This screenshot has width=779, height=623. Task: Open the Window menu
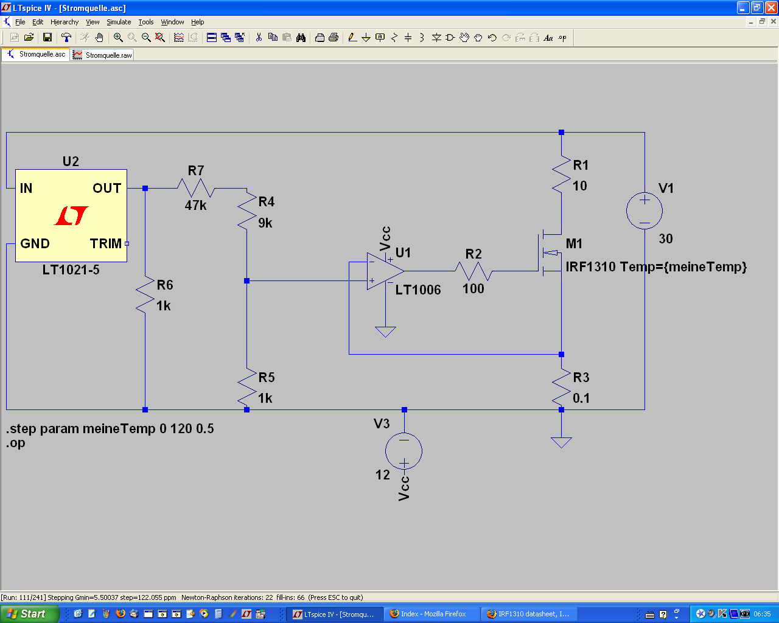(x=172, y=22)
